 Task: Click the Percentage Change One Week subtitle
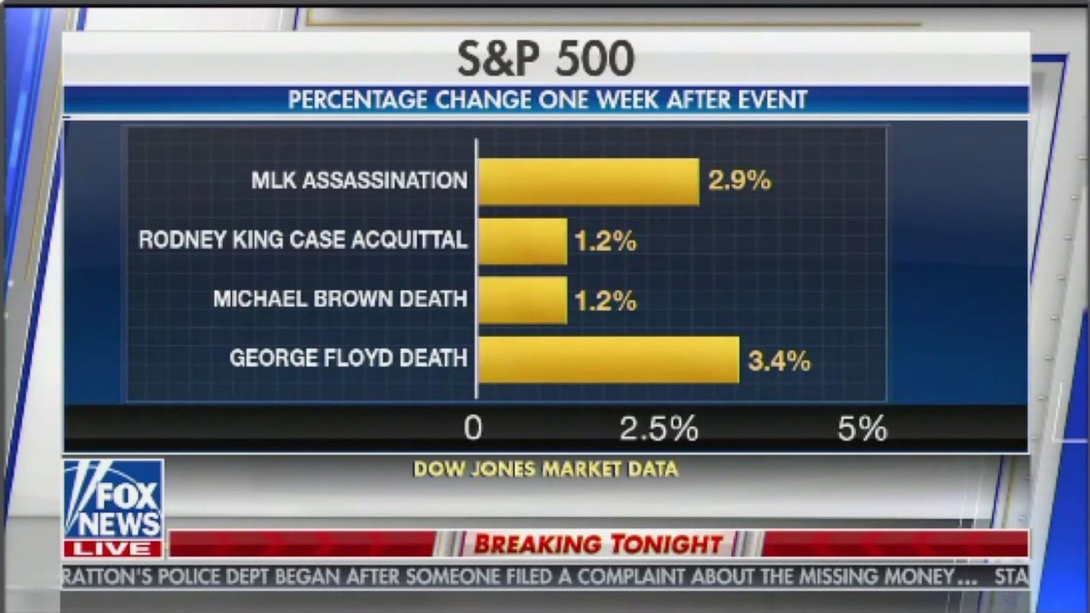(547, 100)
